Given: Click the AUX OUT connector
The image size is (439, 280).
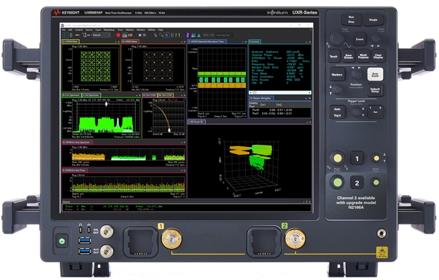Looking at the screenshot, I should point(107,251).
